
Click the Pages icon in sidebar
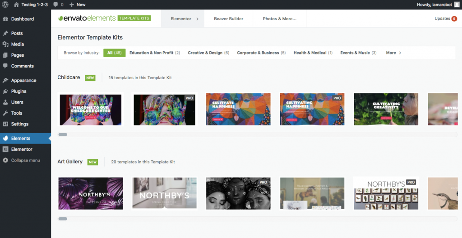pos(5,55)
